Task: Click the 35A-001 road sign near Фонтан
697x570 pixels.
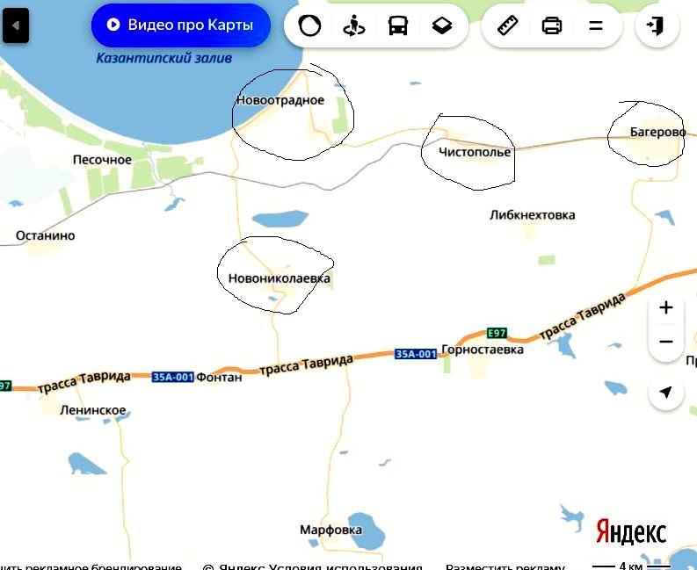Action: click(173, 377)
